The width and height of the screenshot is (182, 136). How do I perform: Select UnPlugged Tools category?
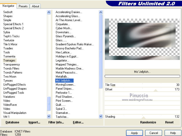tap(14, 93)
